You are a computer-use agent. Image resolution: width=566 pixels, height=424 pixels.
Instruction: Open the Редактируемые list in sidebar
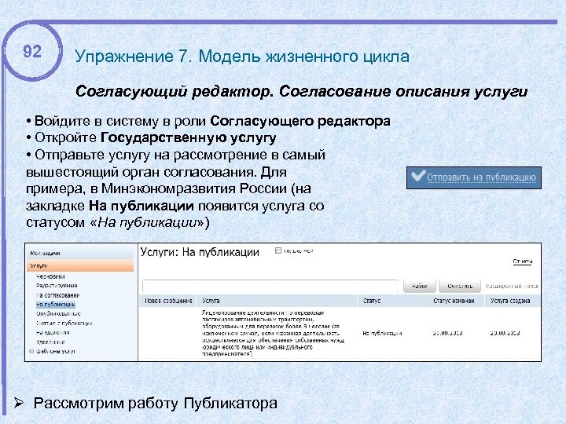click(x=57, y=286)
